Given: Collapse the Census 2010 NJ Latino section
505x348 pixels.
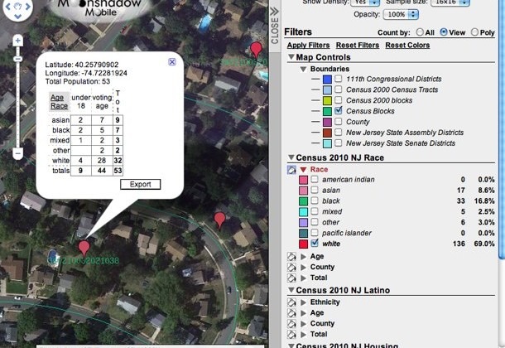Looking at the screenshot, I should (291, 290).
